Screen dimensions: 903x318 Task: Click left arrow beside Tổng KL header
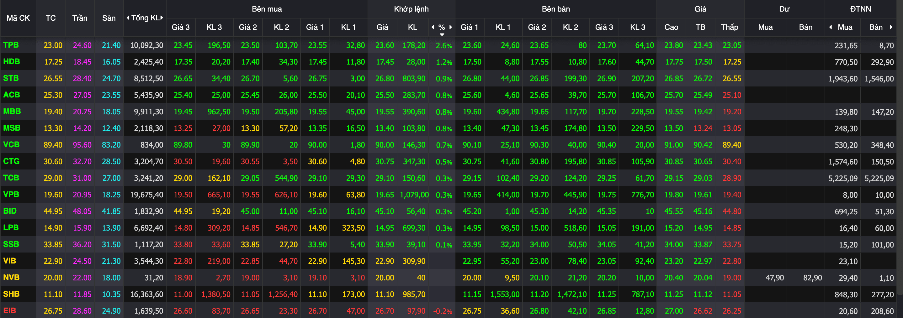tap(128, 18)
